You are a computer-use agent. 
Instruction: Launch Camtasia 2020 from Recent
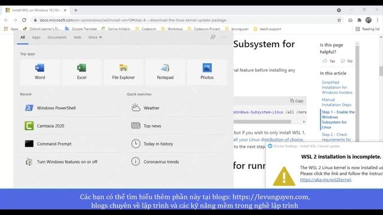pyautogui.click(x=70, y=126)
